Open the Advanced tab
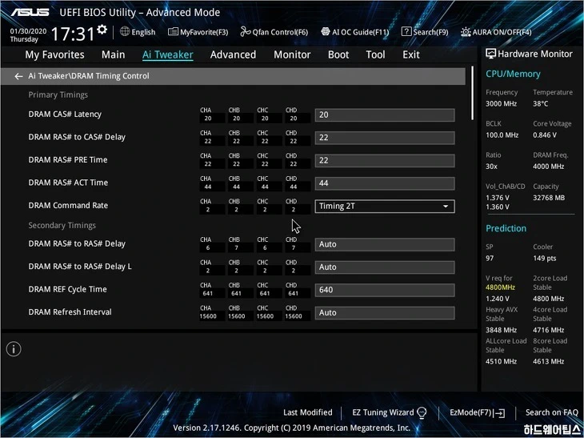Image resolution: width=584 pixels, height=438 pixels. tap(233, 54)
